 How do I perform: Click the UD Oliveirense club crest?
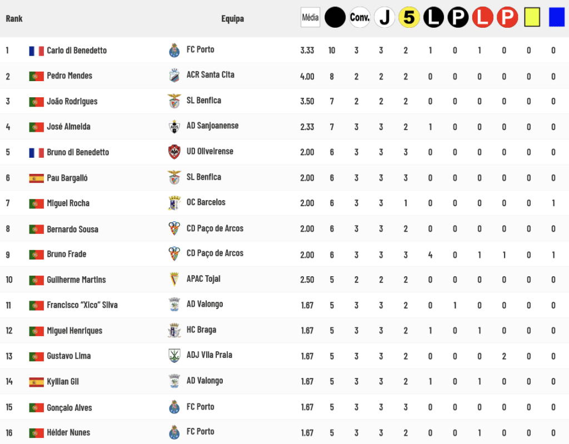(174, 152)
